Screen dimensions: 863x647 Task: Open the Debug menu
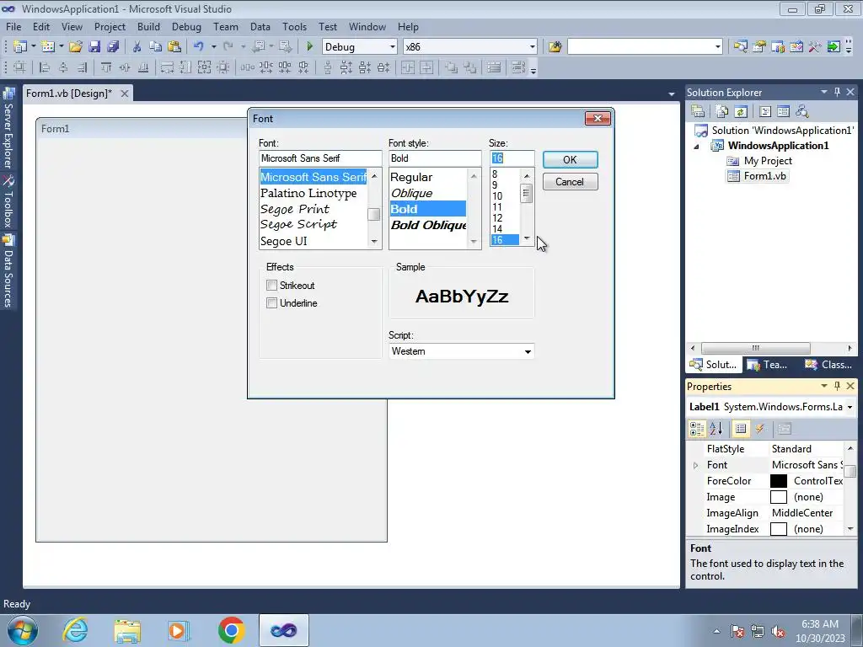pyautogui.click(x=186, y=26)
